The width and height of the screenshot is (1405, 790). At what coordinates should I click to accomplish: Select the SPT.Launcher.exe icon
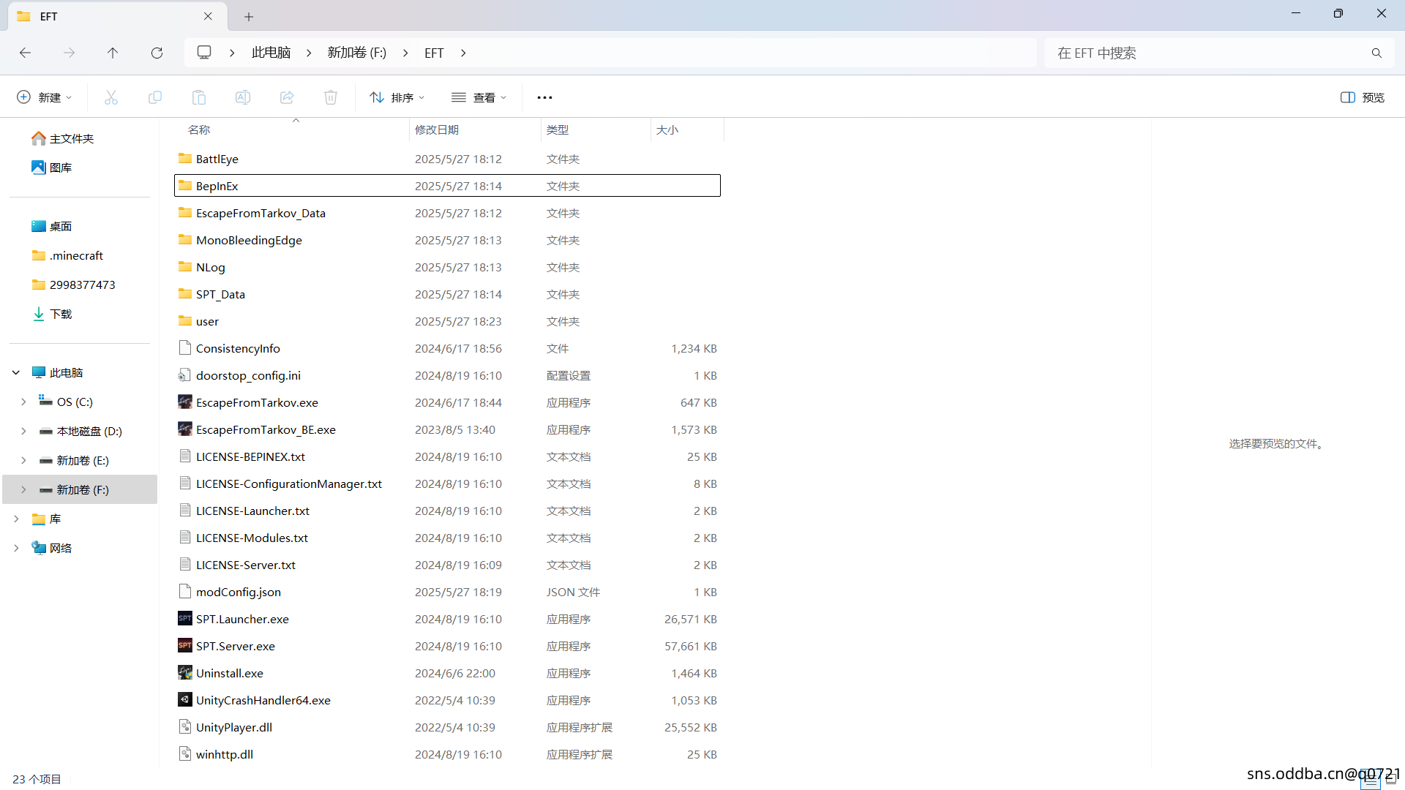tap(185, 619)
